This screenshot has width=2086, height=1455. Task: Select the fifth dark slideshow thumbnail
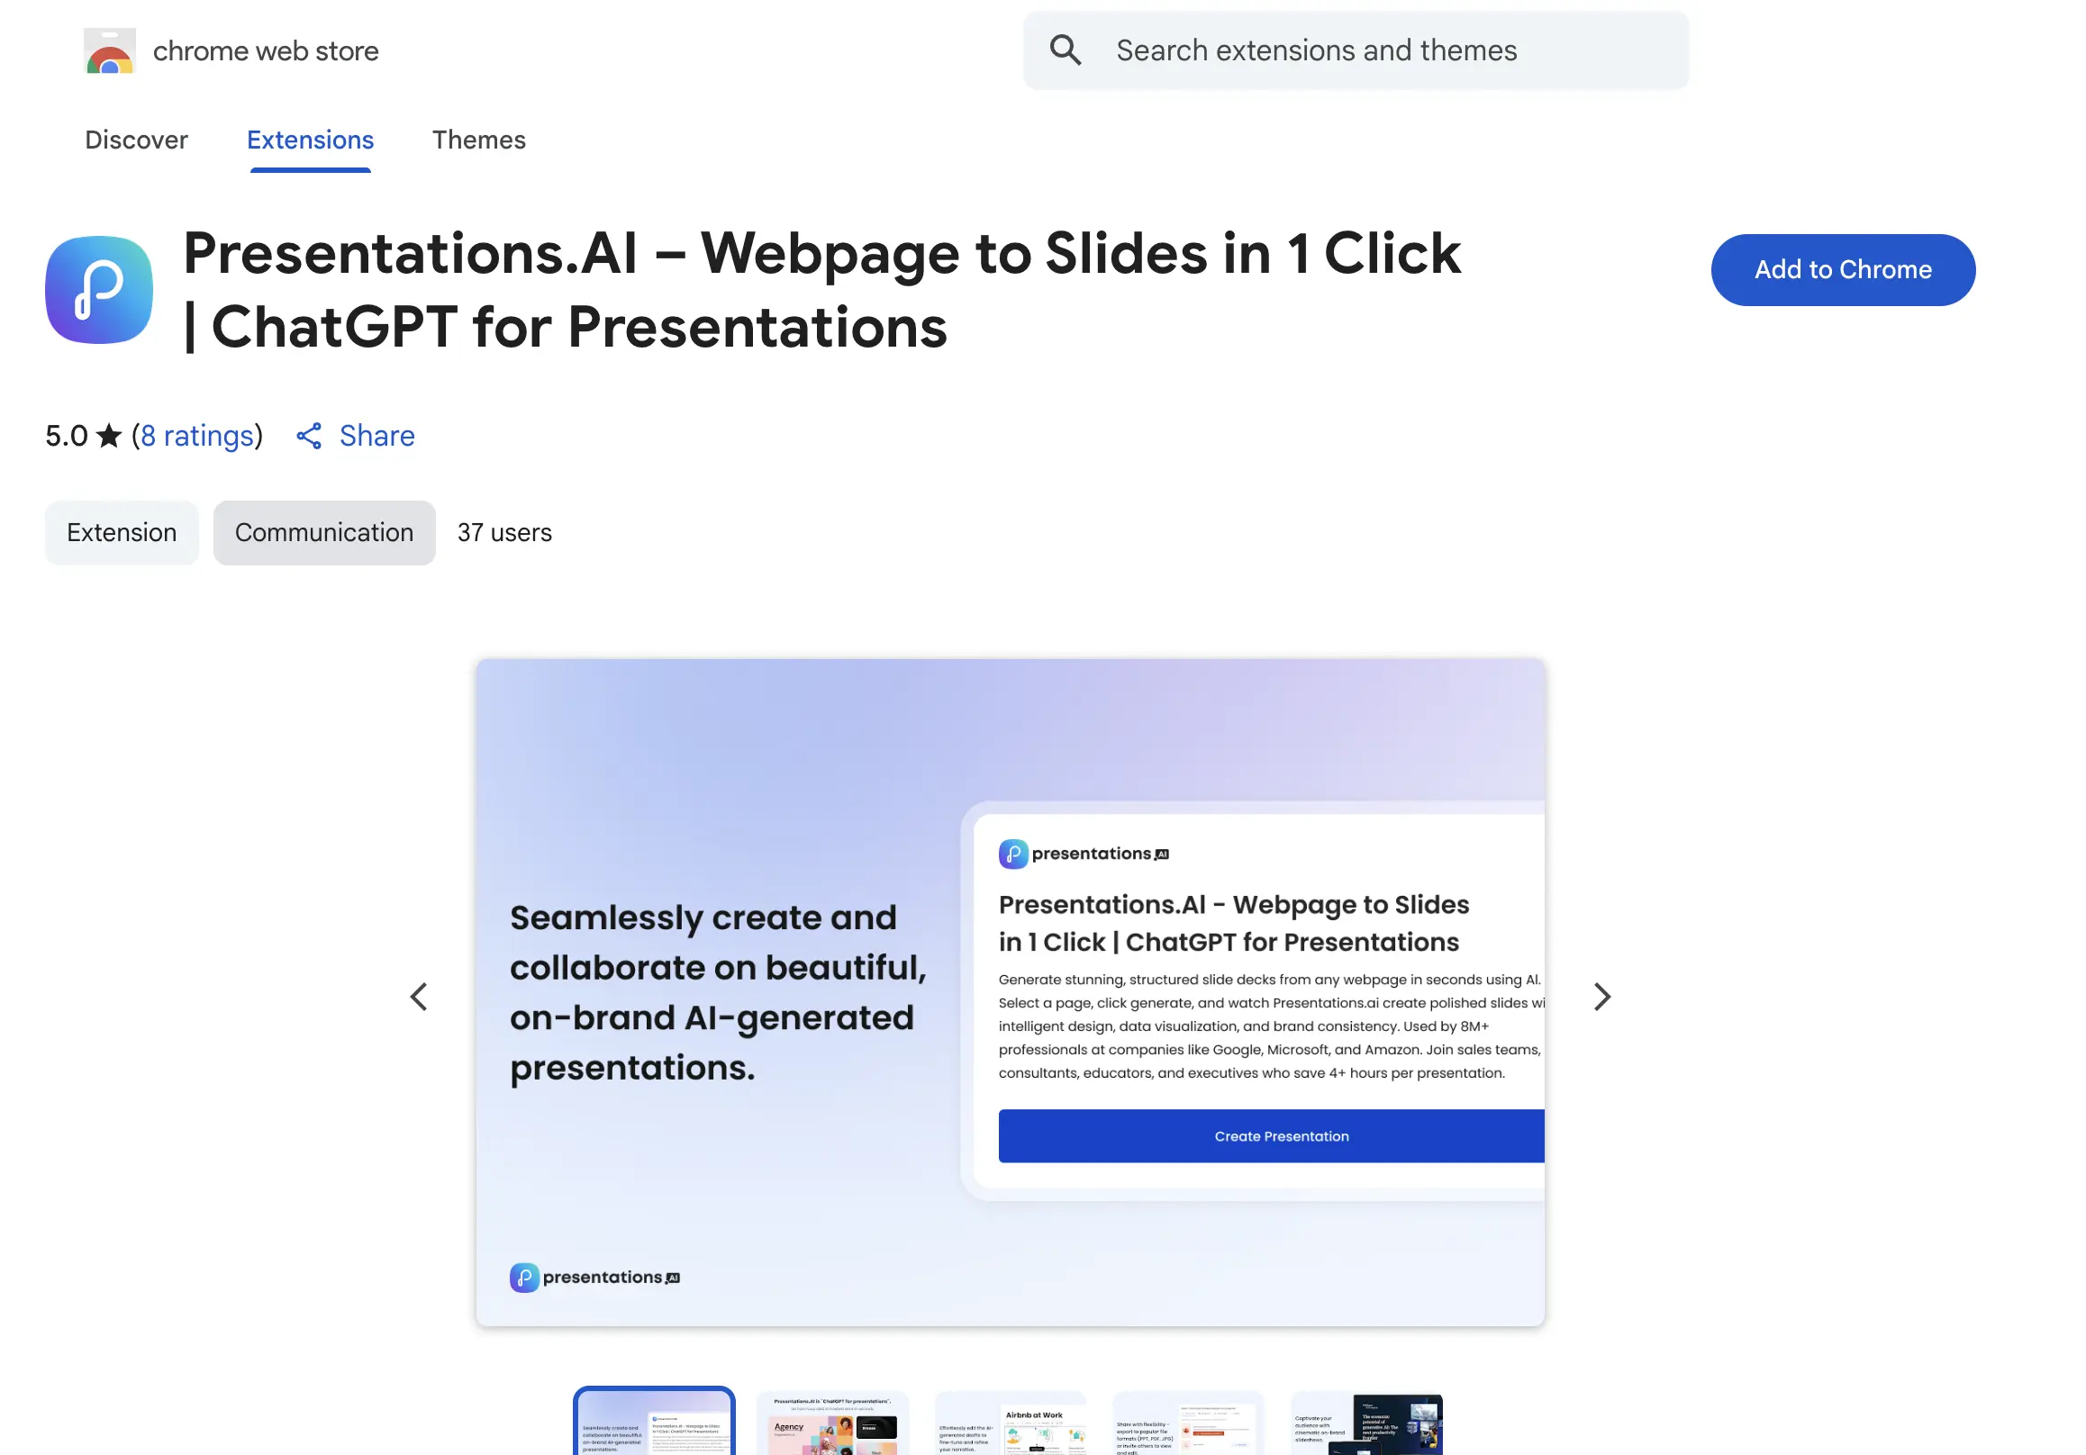pyautogui.click(x=1366, y=1423)
